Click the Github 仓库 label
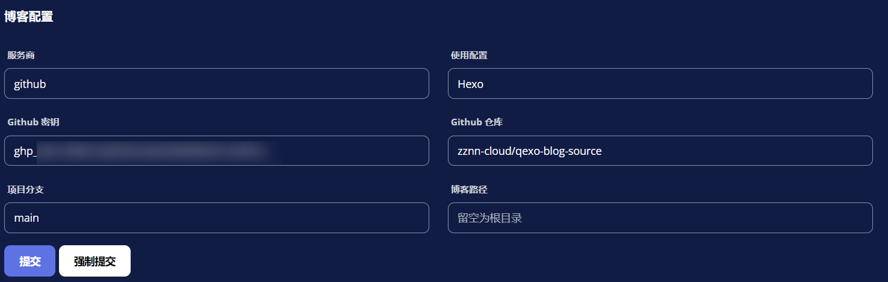 point(477,122)
